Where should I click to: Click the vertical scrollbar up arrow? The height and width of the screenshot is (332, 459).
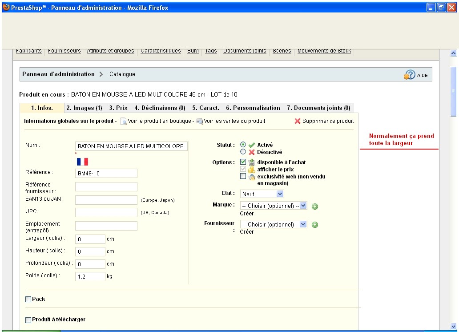pos(453,53)
